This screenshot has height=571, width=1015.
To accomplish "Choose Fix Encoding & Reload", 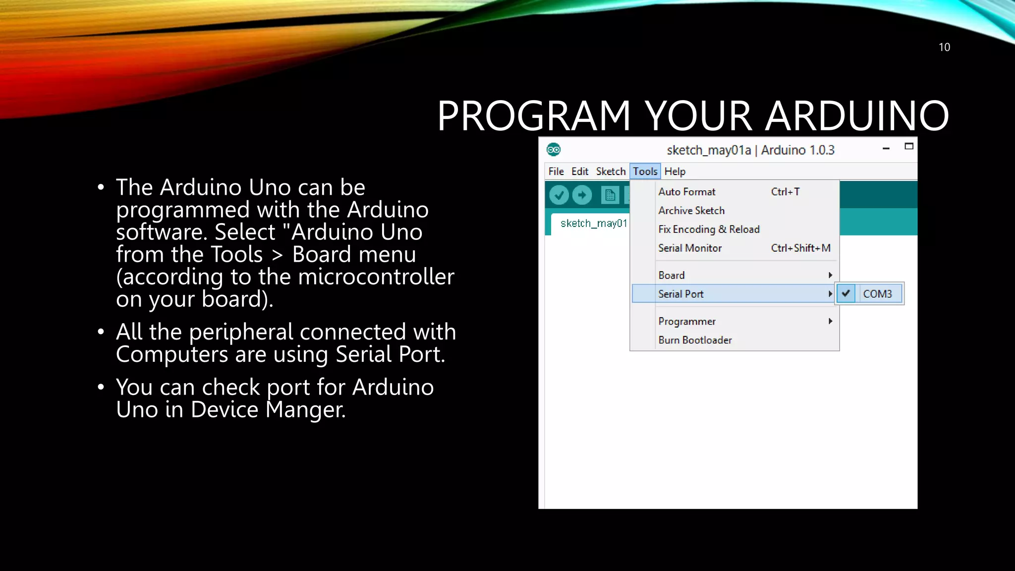I will [x=735, y=229].
